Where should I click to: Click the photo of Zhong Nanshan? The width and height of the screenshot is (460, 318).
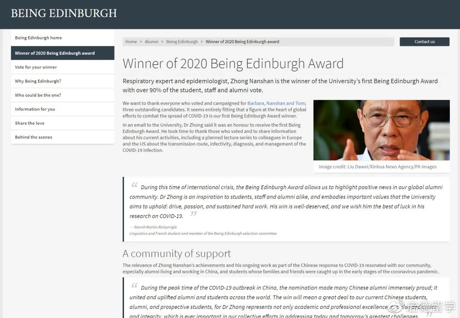pos(381,130)
